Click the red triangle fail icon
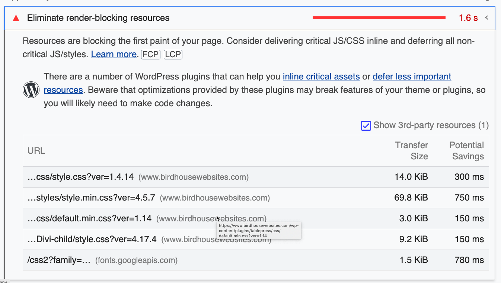This screenshot has width=501, height=283. point(16,18)
